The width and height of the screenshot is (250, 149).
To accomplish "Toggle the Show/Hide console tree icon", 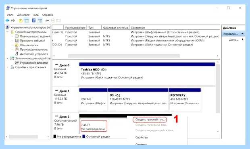I will tap(27, 21).
